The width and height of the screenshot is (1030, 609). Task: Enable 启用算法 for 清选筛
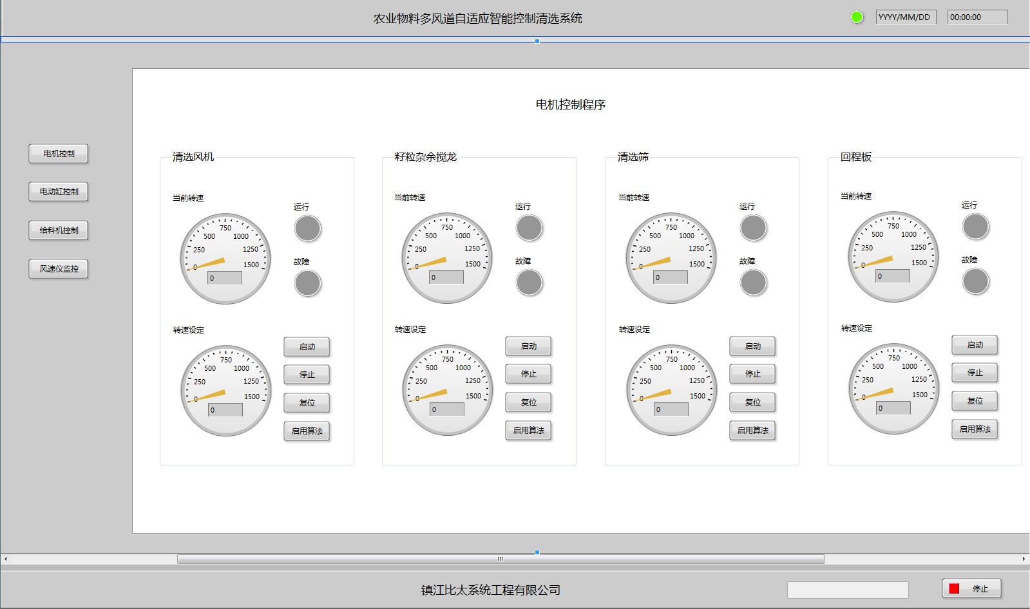[x=753, y=431]
